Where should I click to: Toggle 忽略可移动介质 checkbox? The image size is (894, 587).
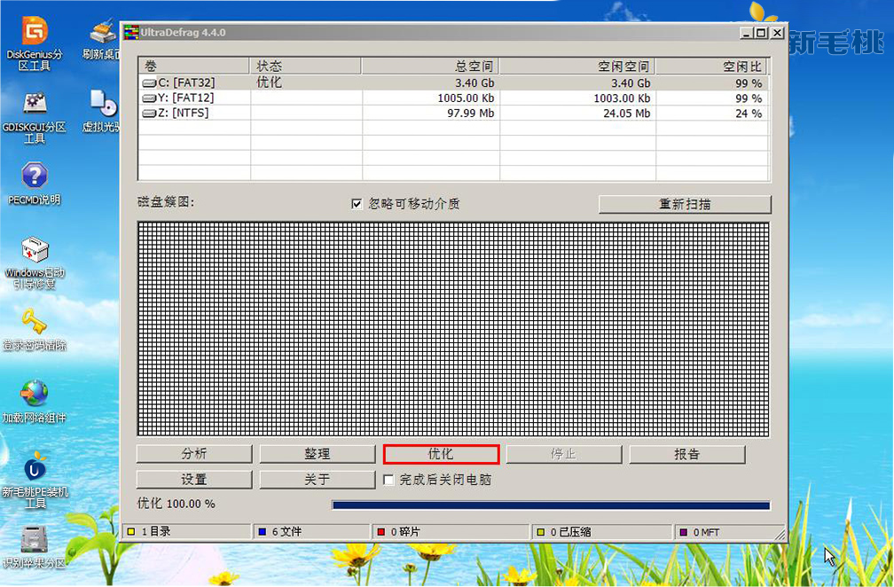[357, 204]
